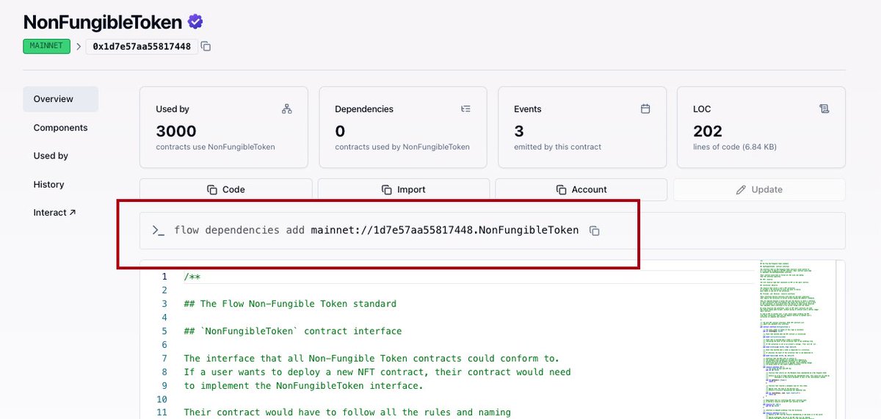Open the Overview section in sidebar

tap(61, 99)
